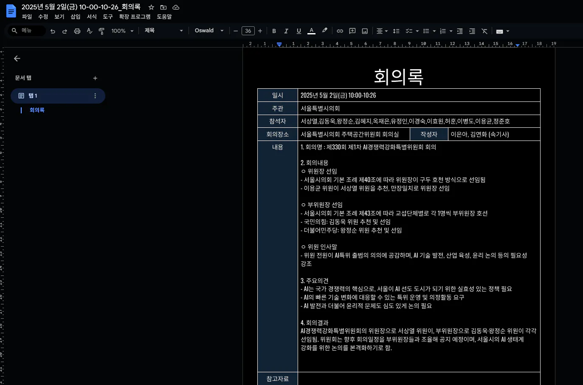583x385 pixels.
Task: Open the 파일 menu
Action: [27, 17]
